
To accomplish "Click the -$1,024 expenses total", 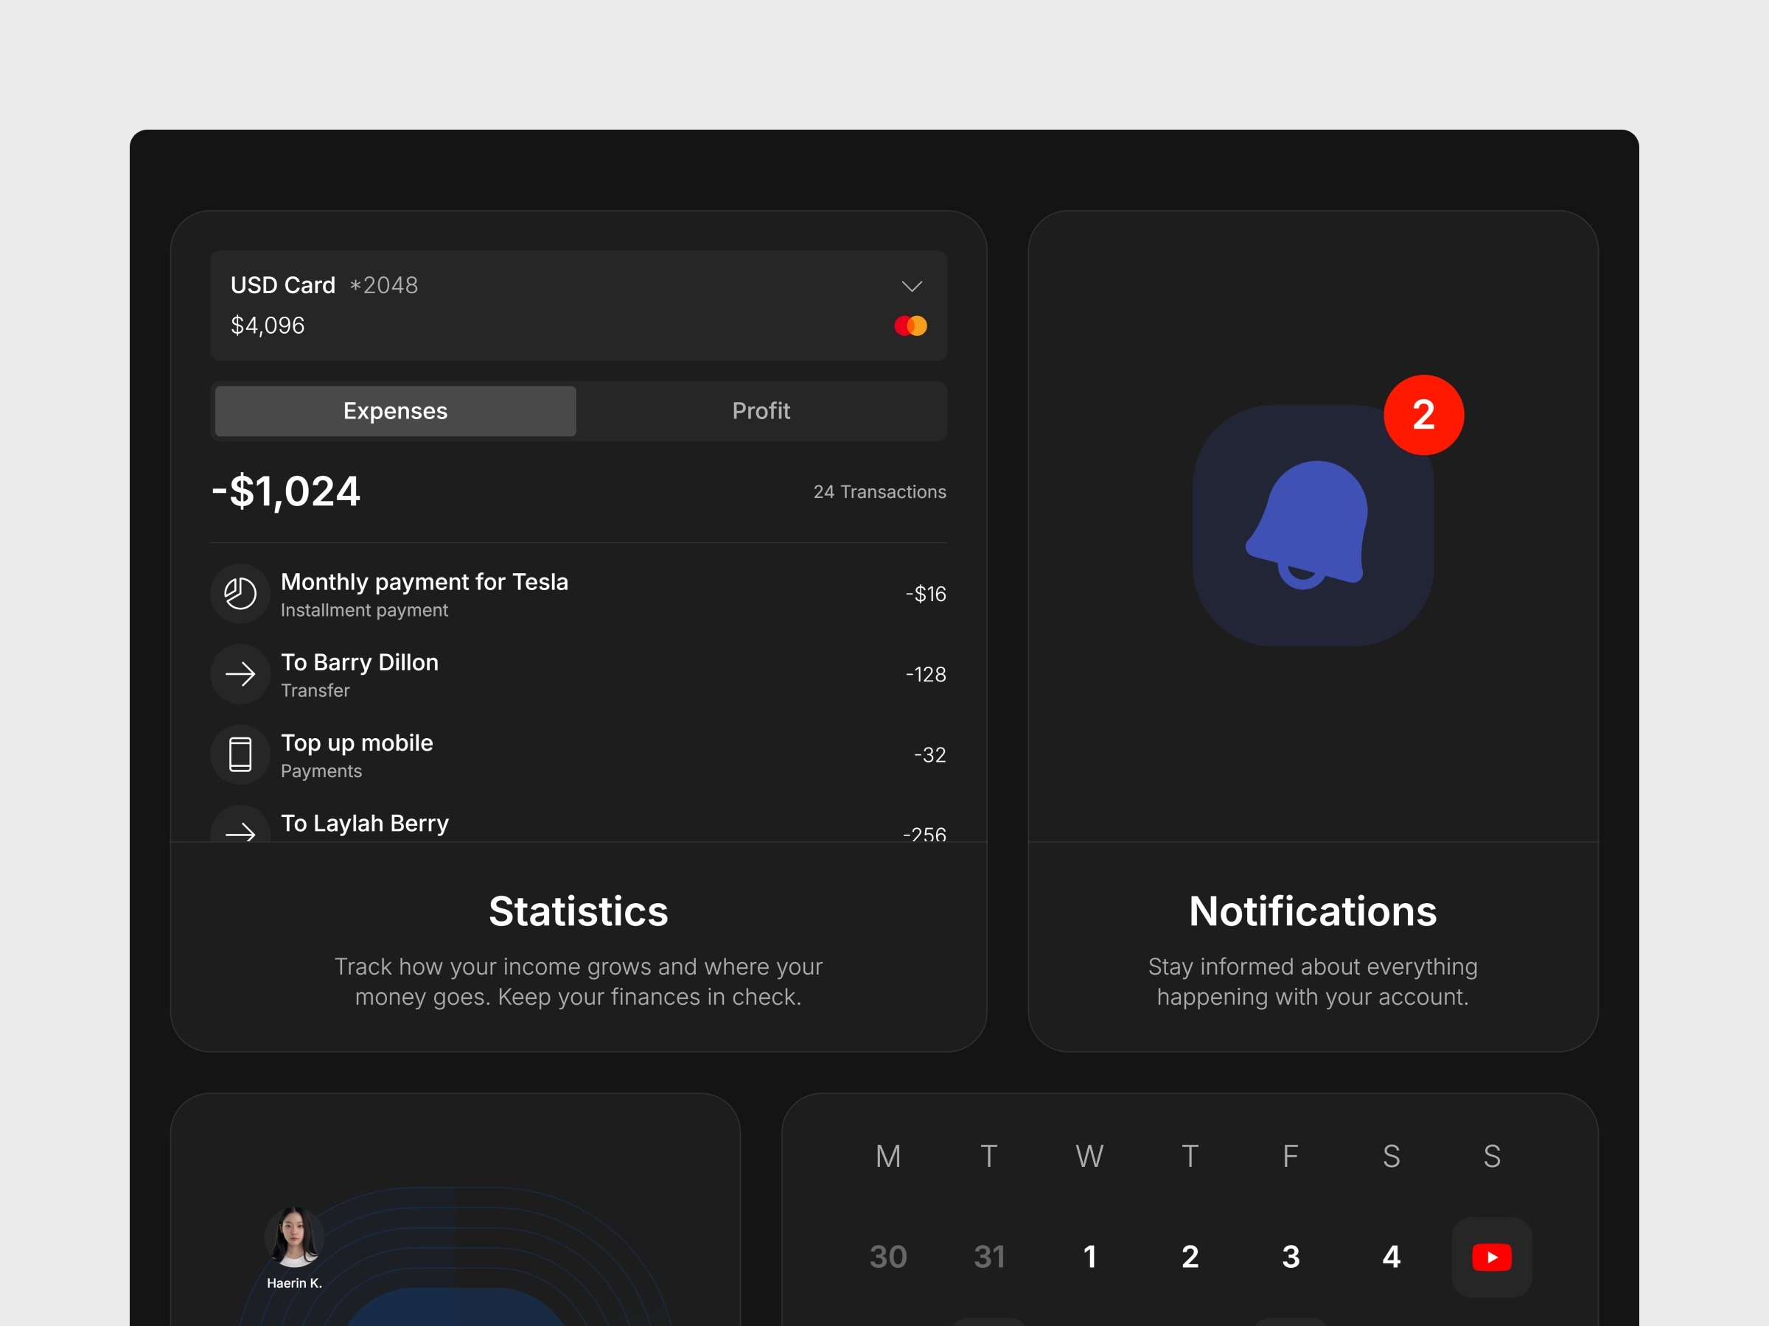I will (286, 491).
